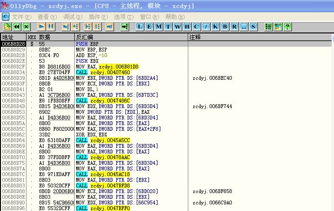Open the 调试(D) menu

(73, 17)
